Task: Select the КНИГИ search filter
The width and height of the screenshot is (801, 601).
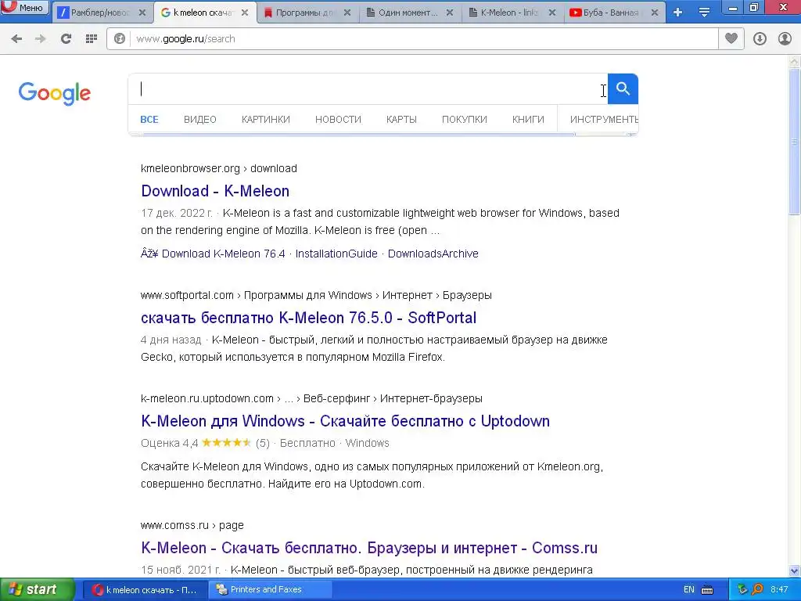Action: tap(528, 120)
